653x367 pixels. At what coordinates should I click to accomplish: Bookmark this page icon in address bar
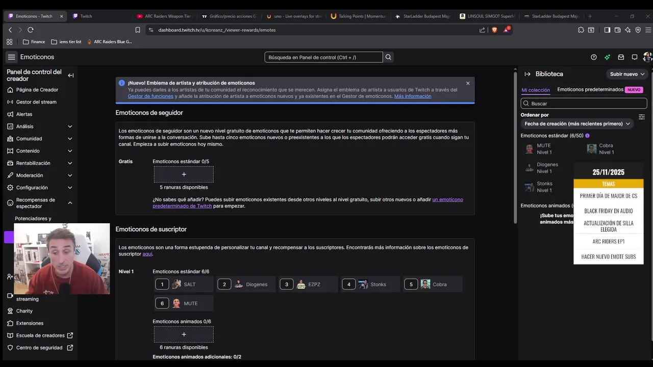[x=138, y=30]
